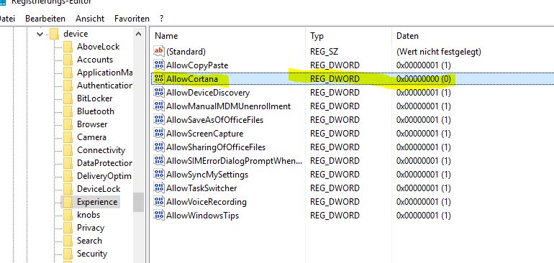Viewport: 554px width, 263px height.
Task: Select the DeliveryOptim tree key
Action: pyautogui.click(x=104, y=176)
